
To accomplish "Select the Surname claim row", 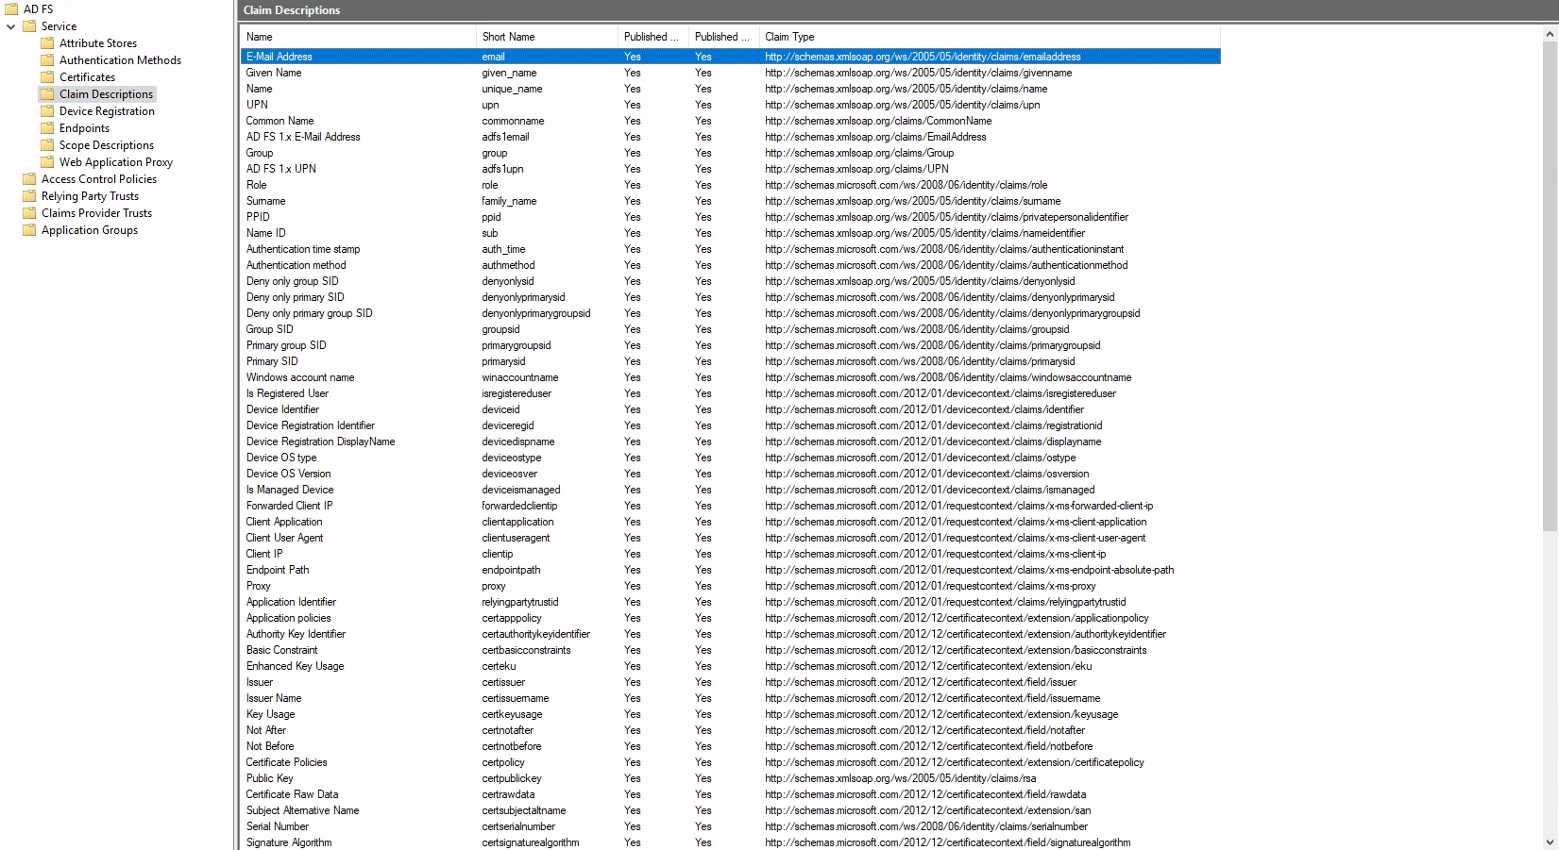I will click(730, 201).
